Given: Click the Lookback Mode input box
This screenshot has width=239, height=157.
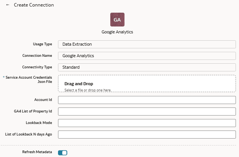Looking at the screenshot, I should point(147,123).
